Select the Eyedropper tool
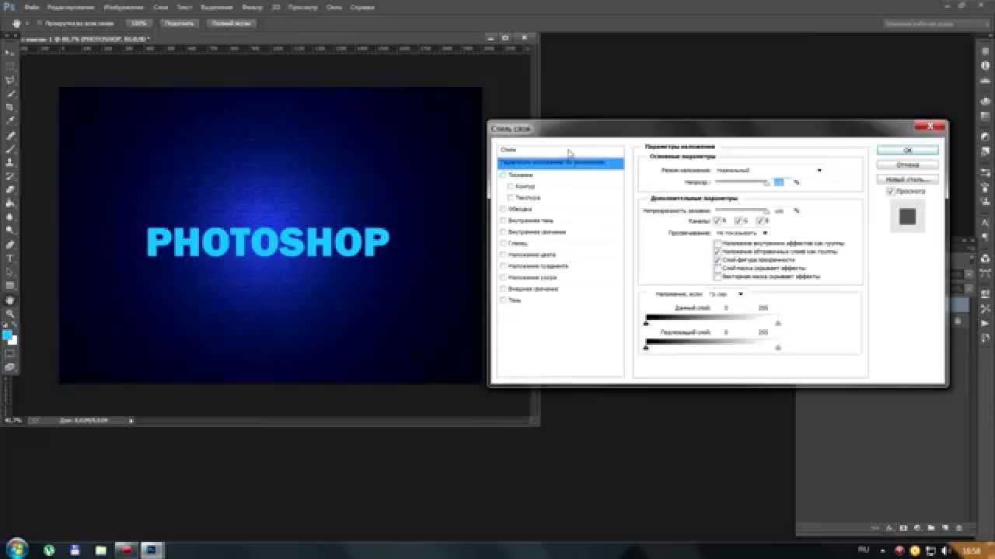 tap(10, 121)
